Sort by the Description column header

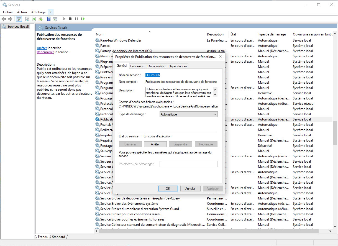tap(217, 34)
